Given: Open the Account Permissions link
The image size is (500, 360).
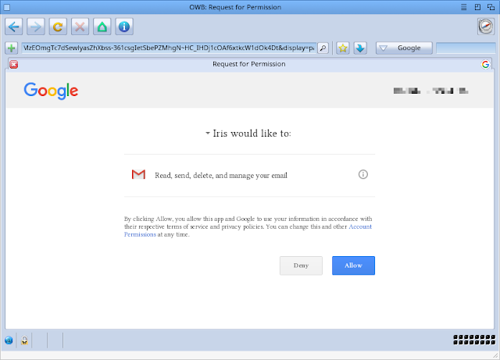Looking at the screenshot, I should click(360, 226).
